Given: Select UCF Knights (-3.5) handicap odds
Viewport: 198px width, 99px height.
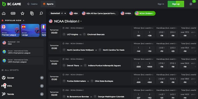Looking at the screenshot, I should point(162,34).
